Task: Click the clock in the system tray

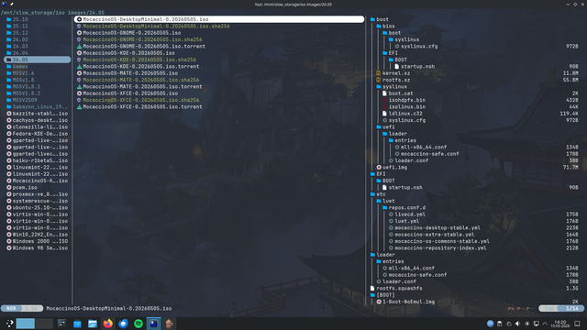Action: click(560, 324)
